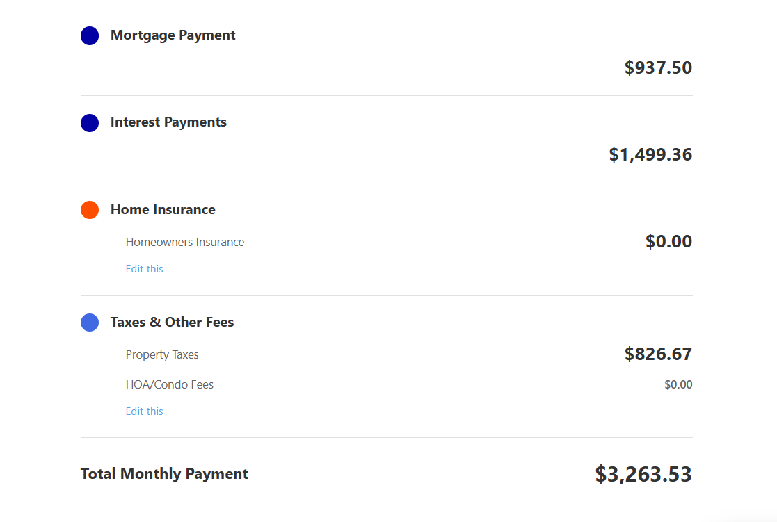Click the Homeowners Insurance $0.00 amount
The image size is (777, 522).
668,242
